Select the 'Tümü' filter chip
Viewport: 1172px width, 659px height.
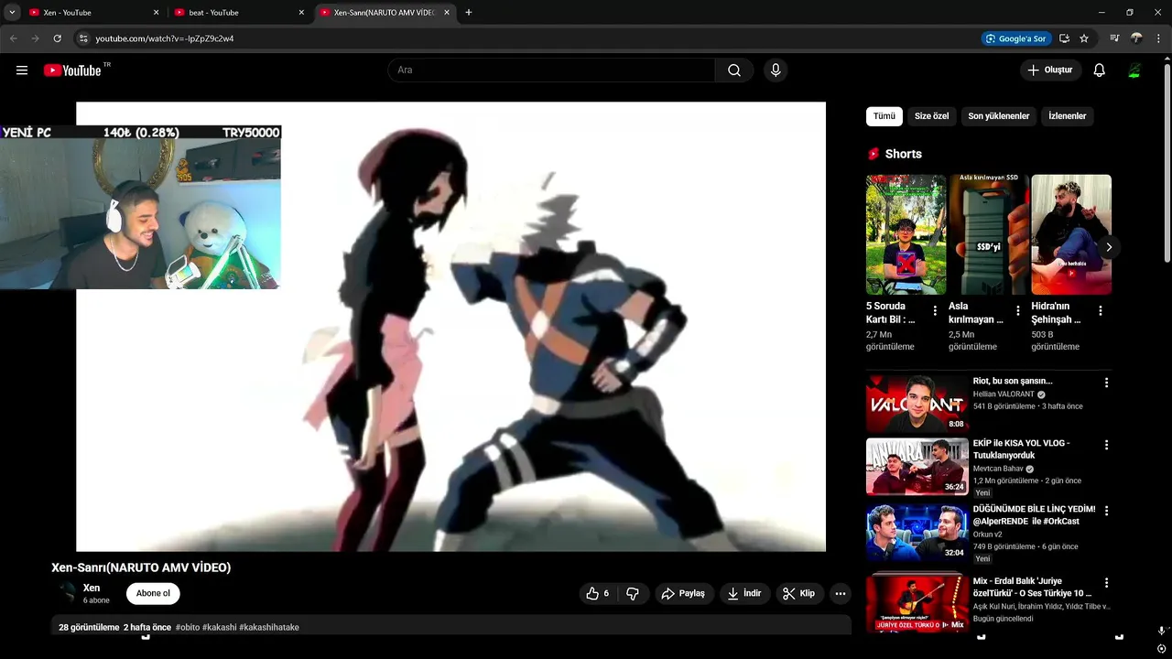coord(884,116)
